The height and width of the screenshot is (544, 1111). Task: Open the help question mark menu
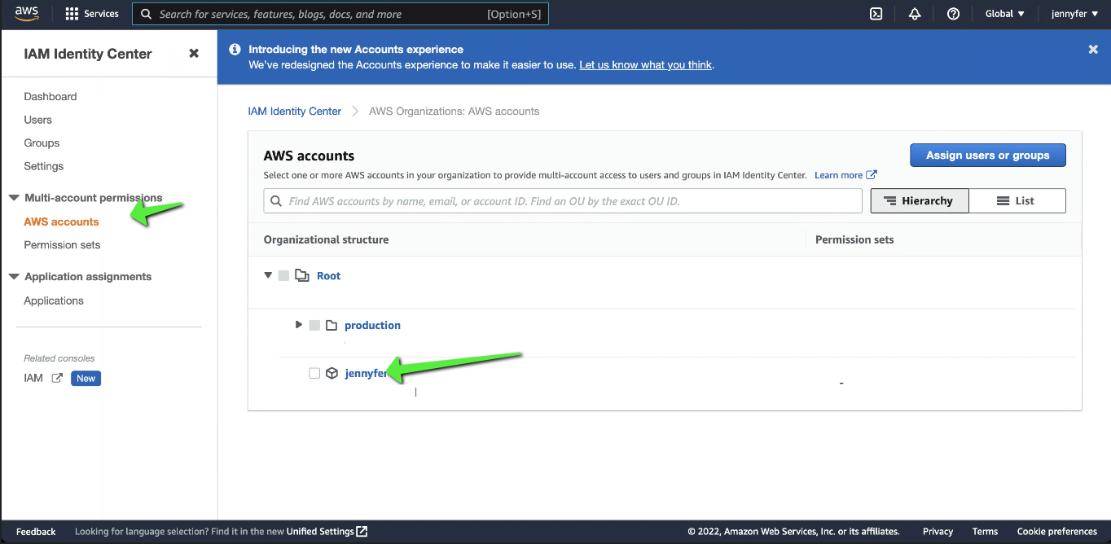coord(953,14)
